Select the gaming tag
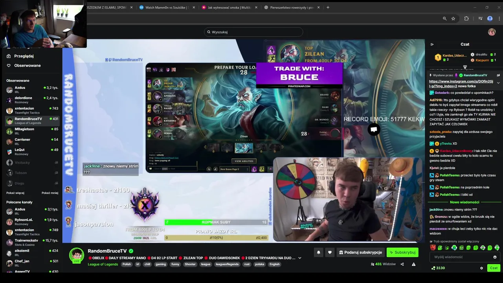Screen dimensions: 503x283 click(161, 264)
